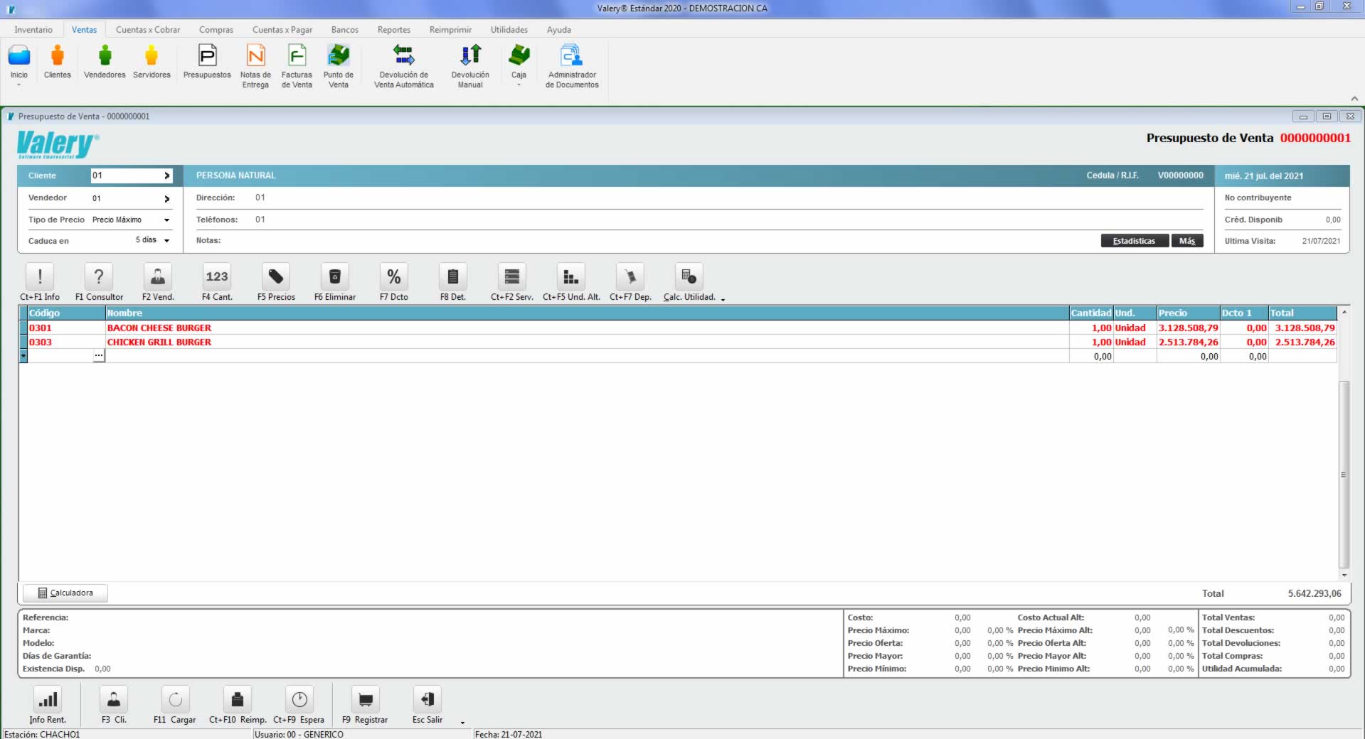Click the F2 Vend. tool

pyautogui.click(x=158, y=282)
